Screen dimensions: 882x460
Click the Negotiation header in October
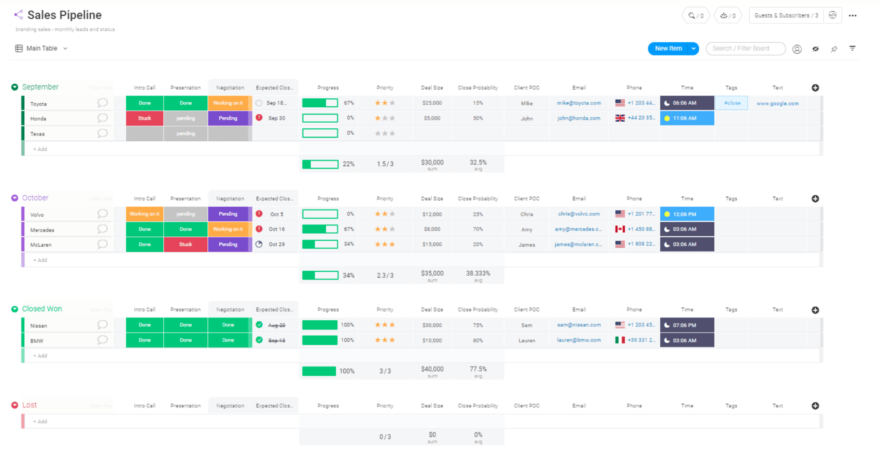(x=230, y=199)
